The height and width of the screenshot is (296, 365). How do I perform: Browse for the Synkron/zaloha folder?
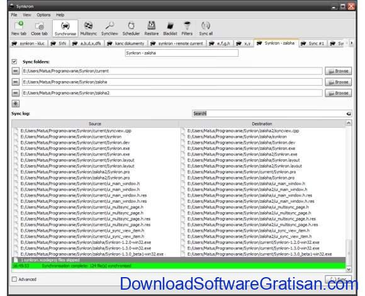pos(338,82)
